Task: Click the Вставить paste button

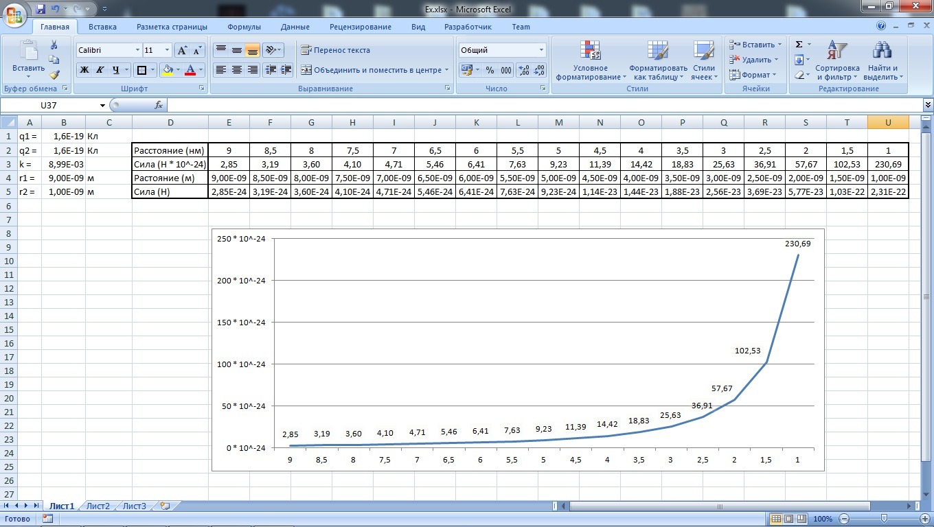Action: [x=28, y=58]
